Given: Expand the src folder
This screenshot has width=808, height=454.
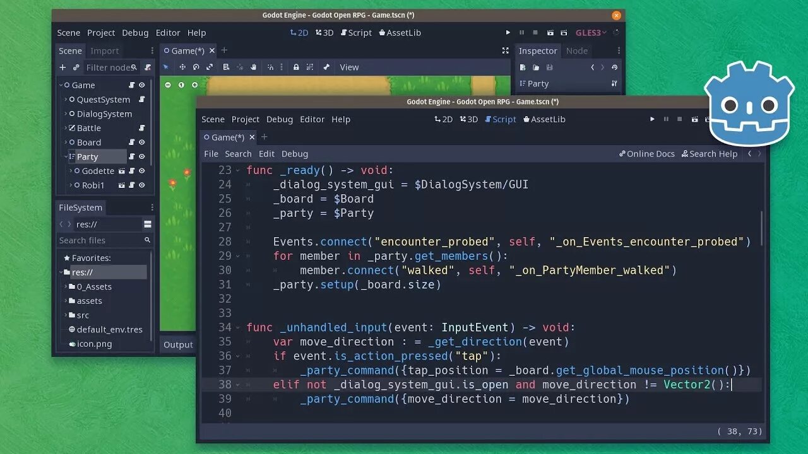Looking at the screenshot, I should click(66, 315).
